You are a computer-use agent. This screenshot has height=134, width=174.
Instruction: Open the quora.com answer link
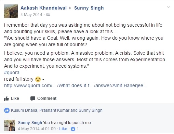76,85
